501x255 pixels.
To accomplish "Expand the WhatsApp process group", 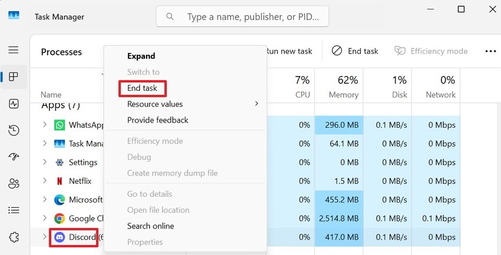I will [45, 124].
